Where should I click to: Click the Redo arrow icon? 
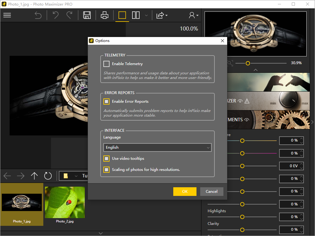(69, 15)
